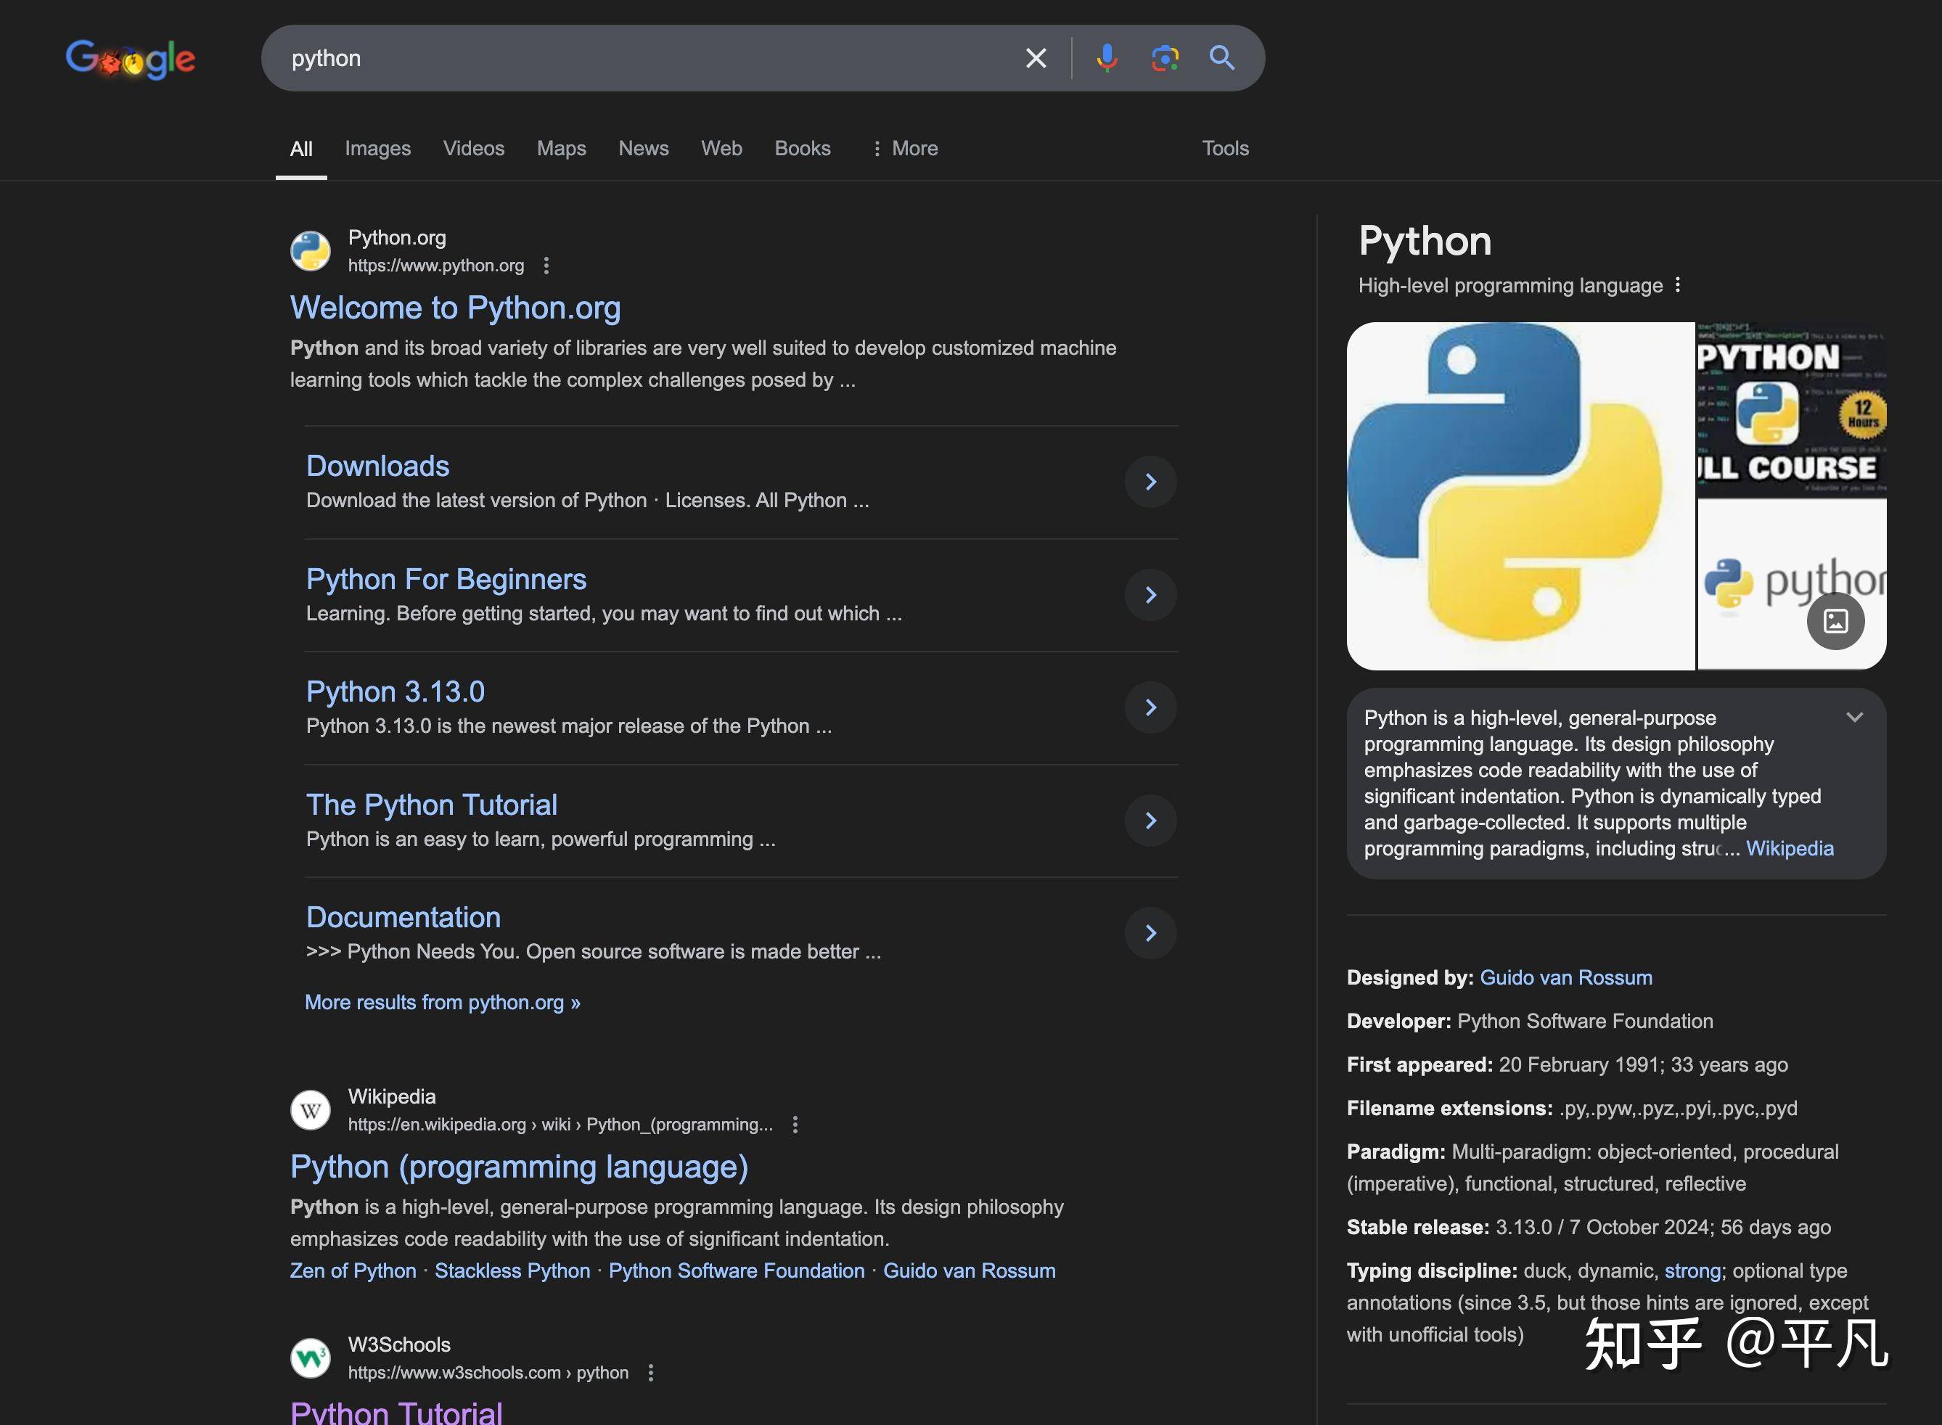Select the All results tab
This screenshot has width=1942, height=1425.
[301, 148]
